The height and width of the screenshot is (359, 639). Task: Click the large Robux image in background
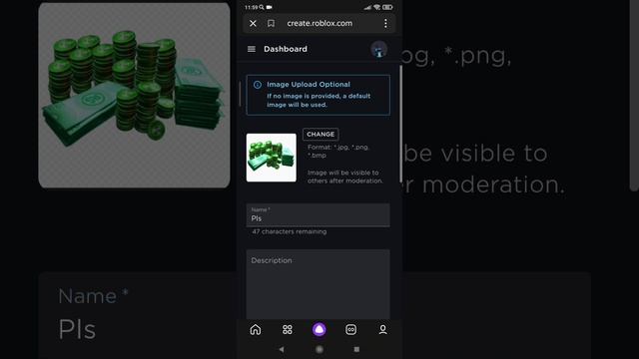[134, 96]
